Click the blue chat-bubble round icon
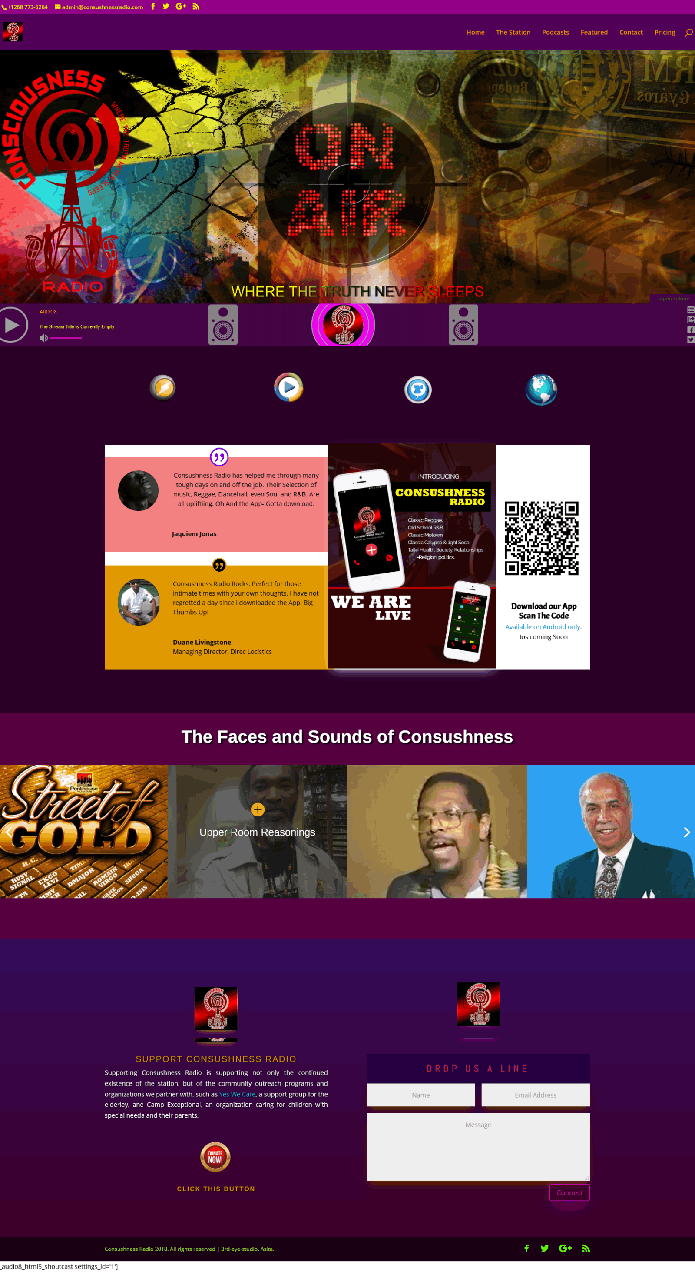This screenshot has width=695, height=1272. tap(418, 390)
